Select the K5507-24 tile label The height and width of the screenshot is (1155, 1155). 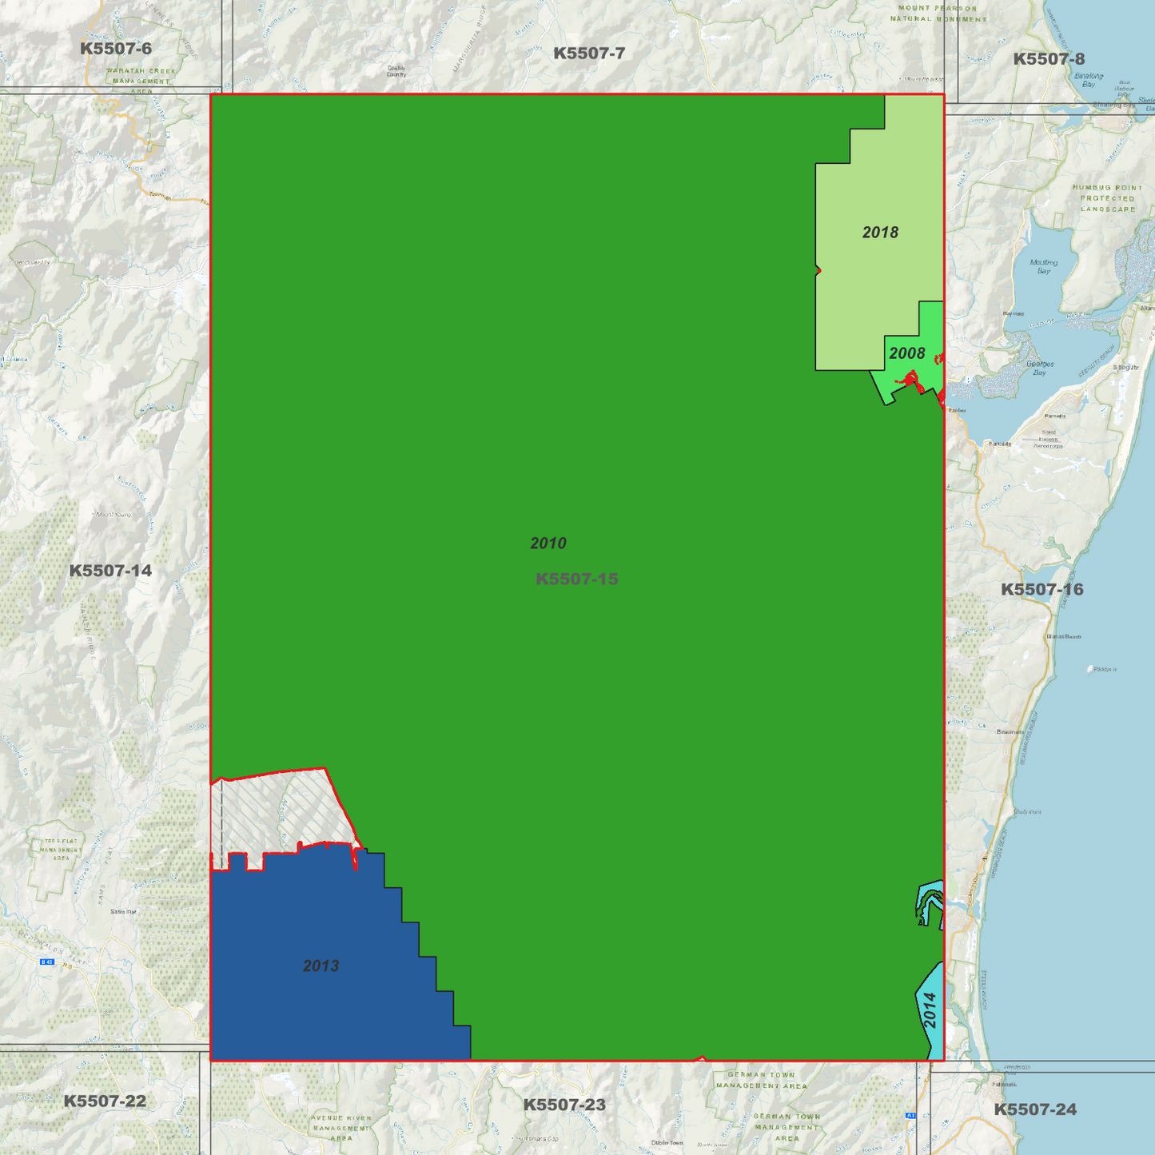click(x=1035, y=1109)
